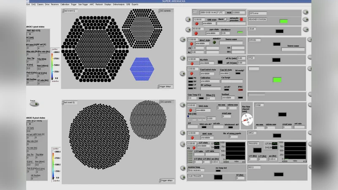Click the red automatic procedure indicator
Screen dimensions: 338x190
point(241,19)
